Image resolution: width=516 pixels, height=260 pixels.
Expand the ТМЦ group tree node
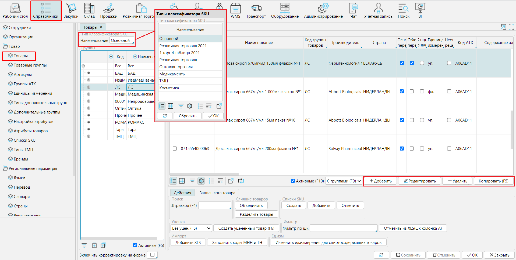pos(89,136)
